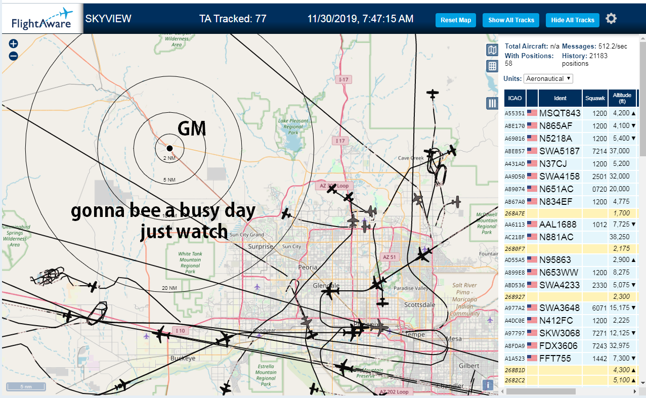Click horizontal scrollbar under aircraft table

click(x=541, y=391)
